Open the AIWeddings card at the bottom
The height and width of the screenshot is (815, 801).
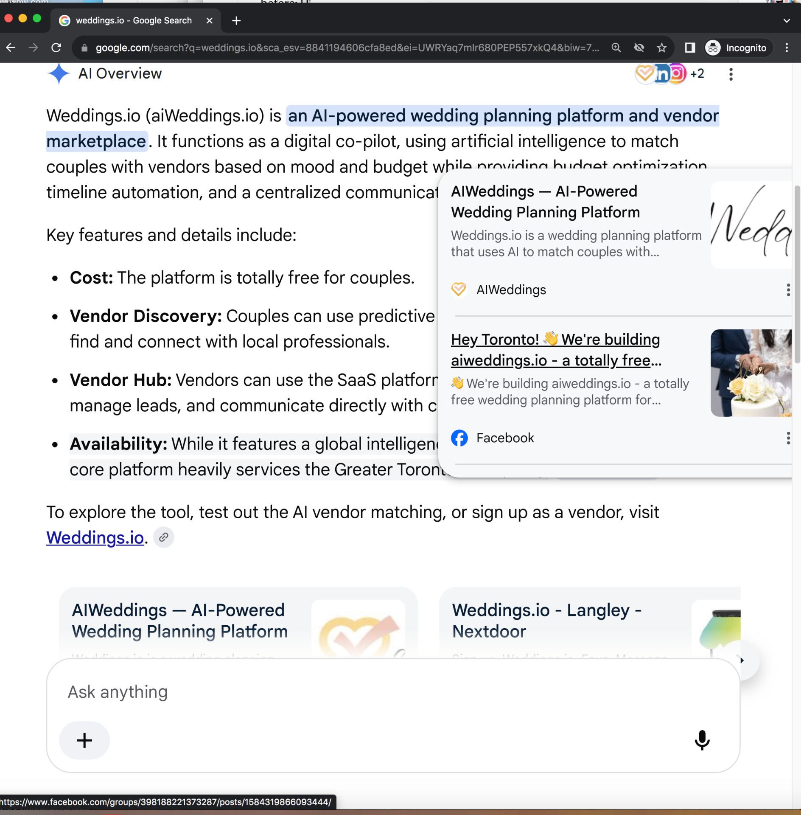(238, 623)
